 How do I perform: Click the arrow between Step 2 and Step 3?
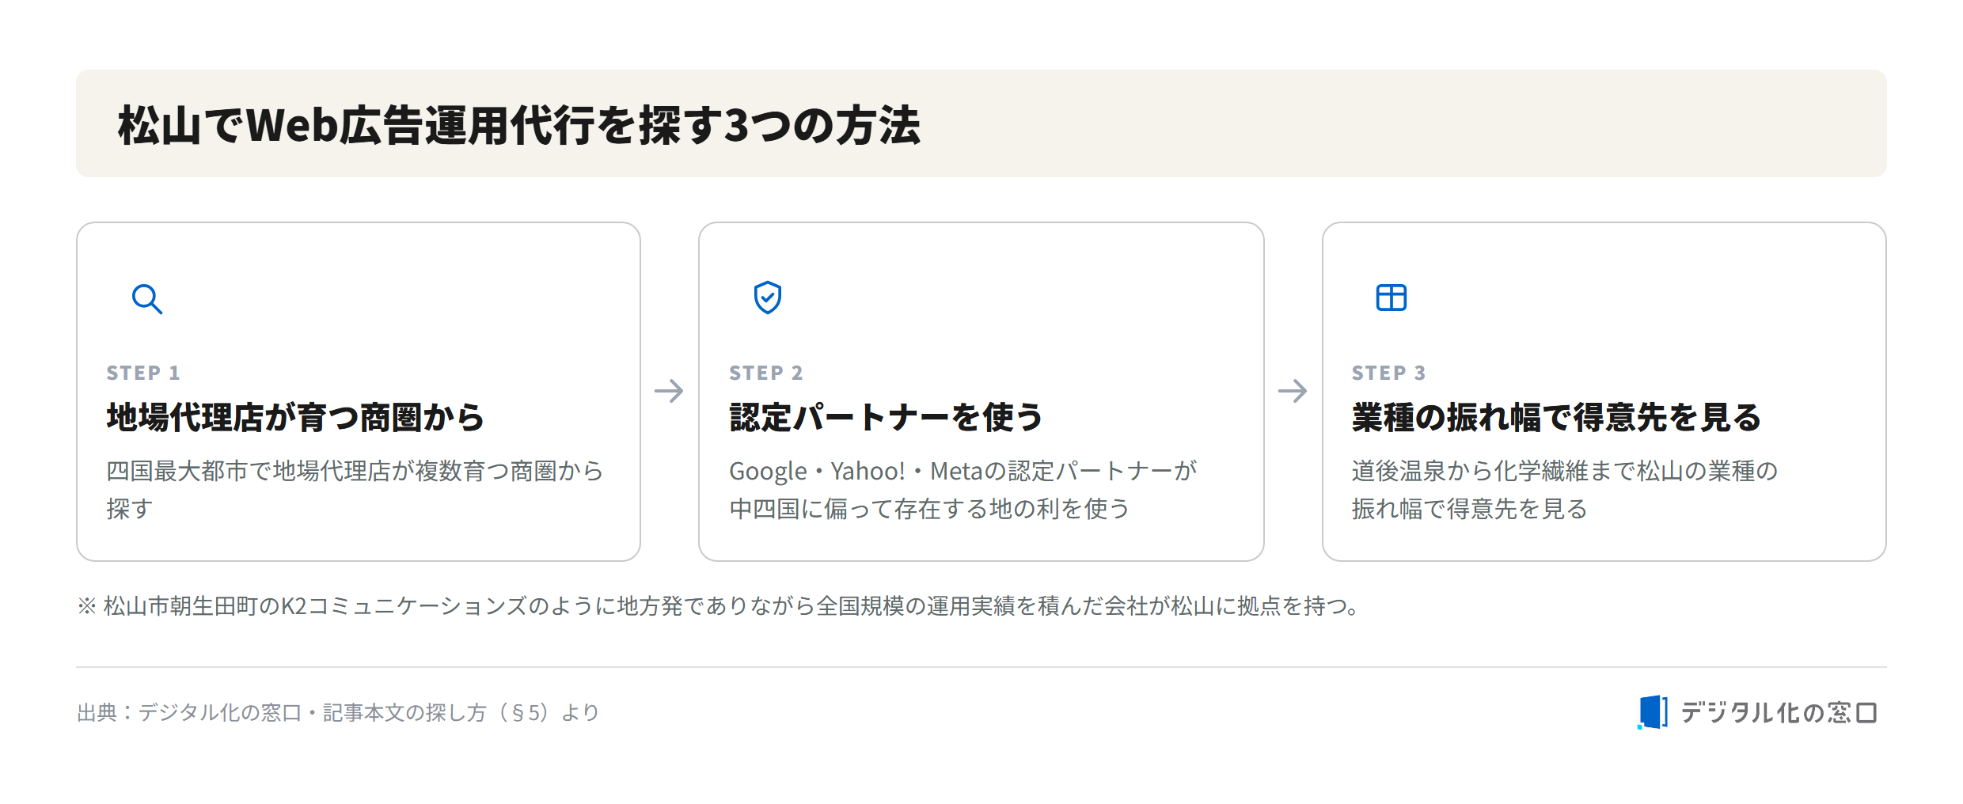[1293, 391]
